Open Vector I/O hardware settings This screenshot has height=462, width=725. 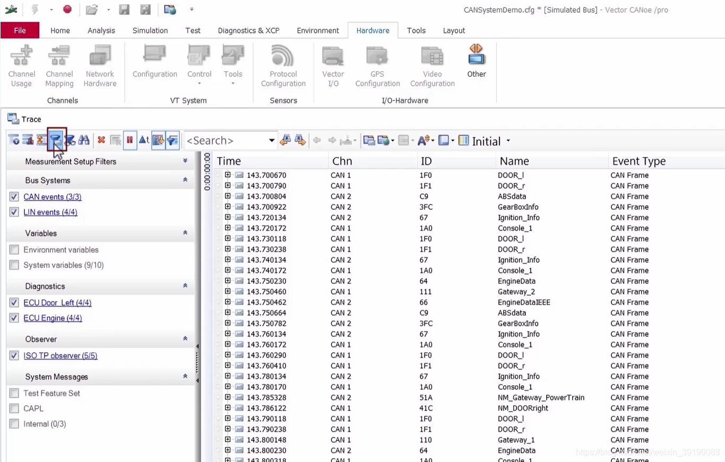tap(333, 66)
